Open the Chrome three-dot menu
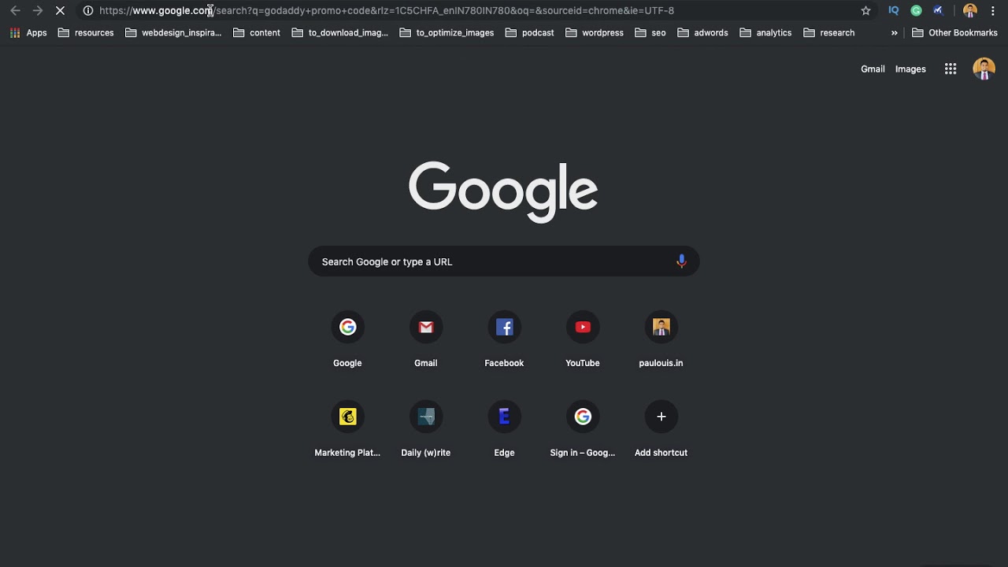This screenshot has width=1008, height=567. (x=993, y=10)
